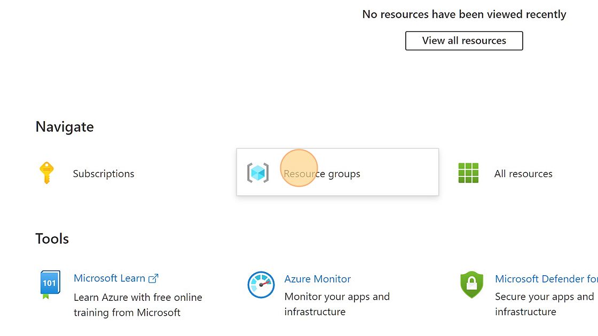Click the Subscriptions key icon
Image resolution: width=598 pixels, height=336 pixels.
tap(46, 173)
